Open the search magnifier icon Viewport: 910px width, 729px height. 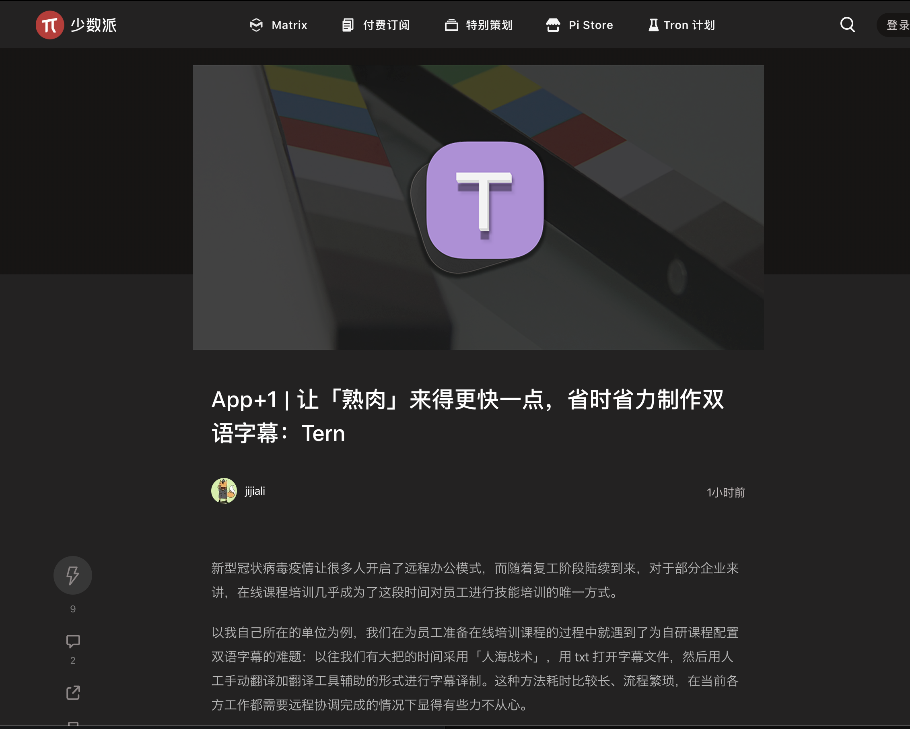(847, 25)
